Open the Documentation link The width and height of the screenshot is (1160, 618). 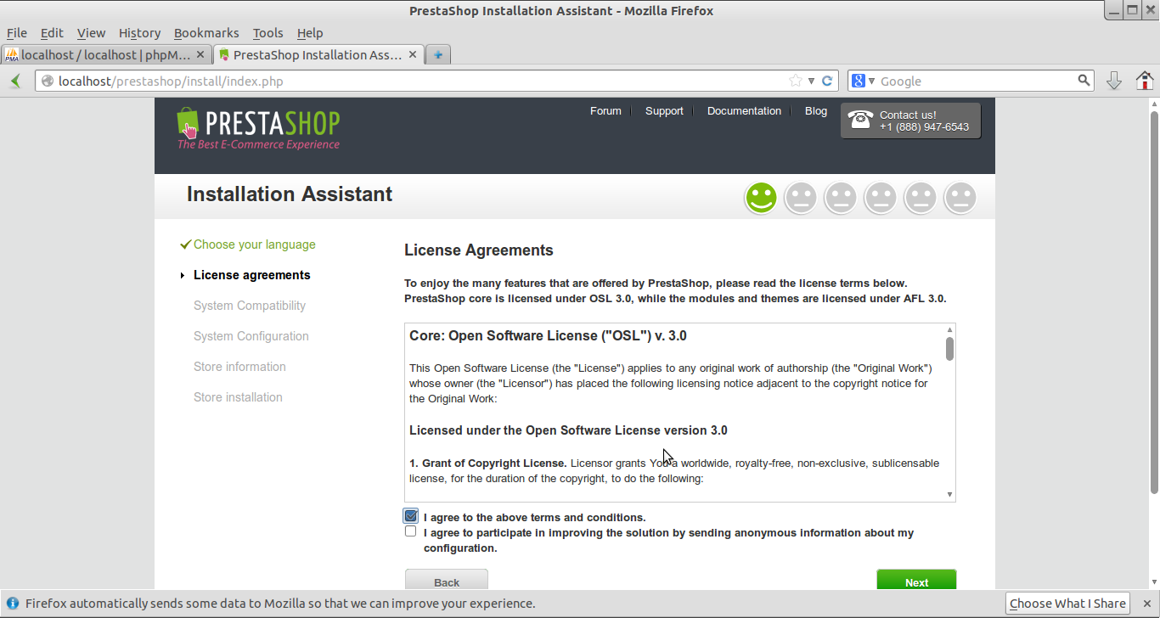click(x=744, y=111)
